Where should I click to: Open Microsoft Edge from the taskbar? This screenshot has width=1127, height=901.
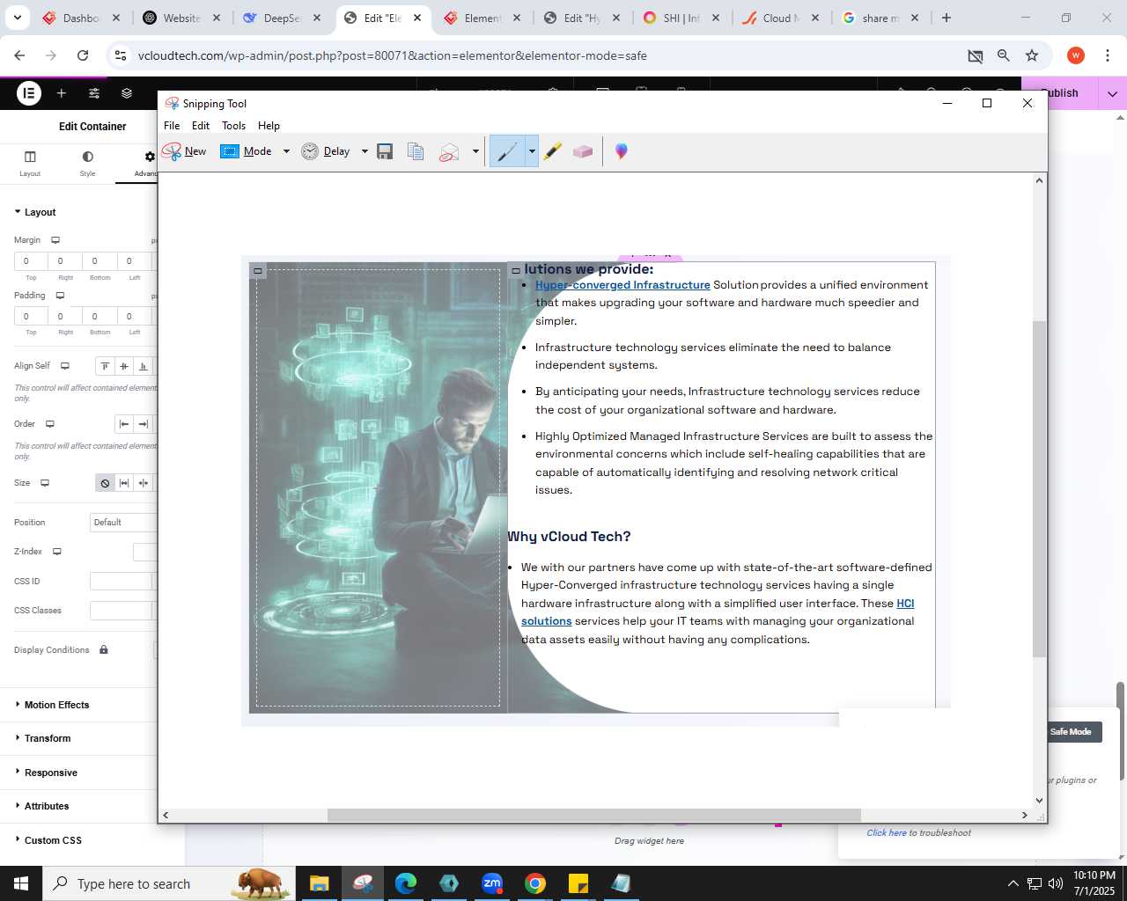click(405, 883)
